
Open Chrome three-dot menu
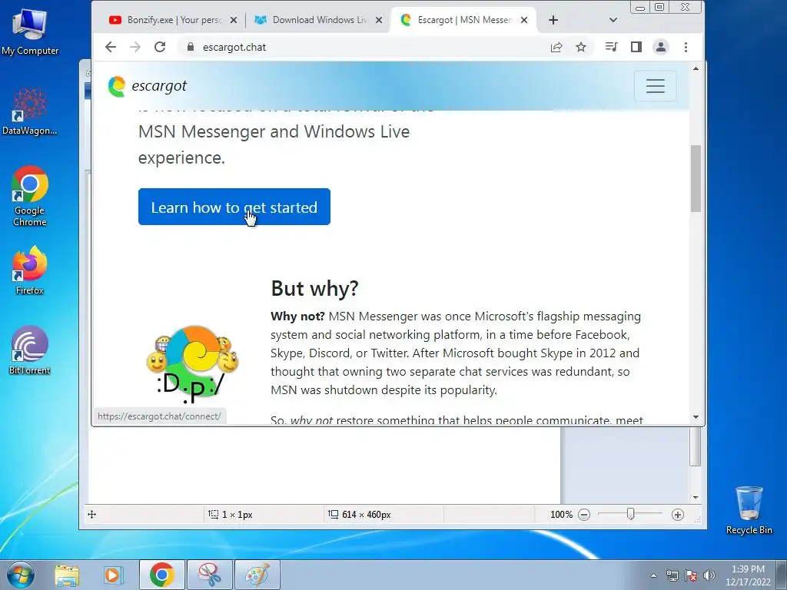[x=686, y=47]
